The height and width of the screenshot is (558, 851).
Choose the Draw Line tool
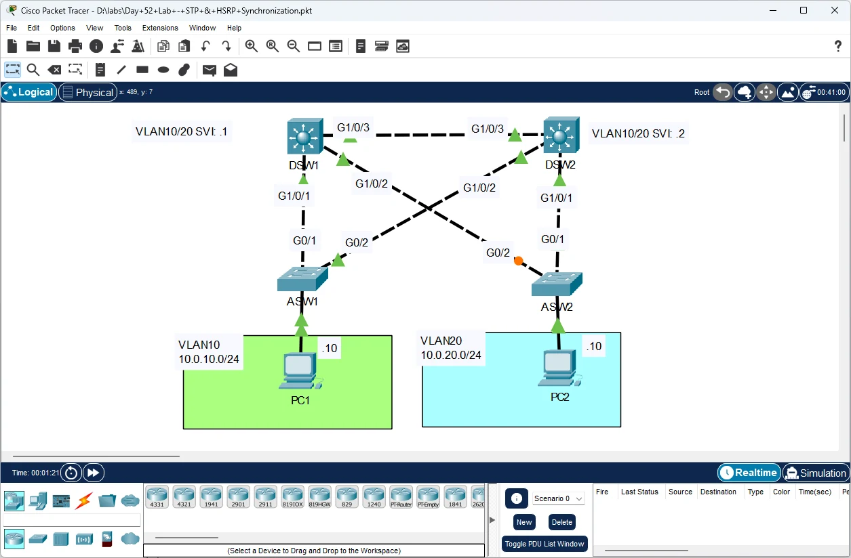(x=121, y=70)
